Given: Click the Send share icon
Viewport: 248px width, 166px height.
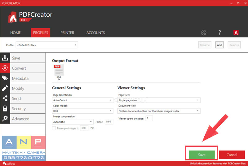Looking at the screenshot, I should [5, 98].
